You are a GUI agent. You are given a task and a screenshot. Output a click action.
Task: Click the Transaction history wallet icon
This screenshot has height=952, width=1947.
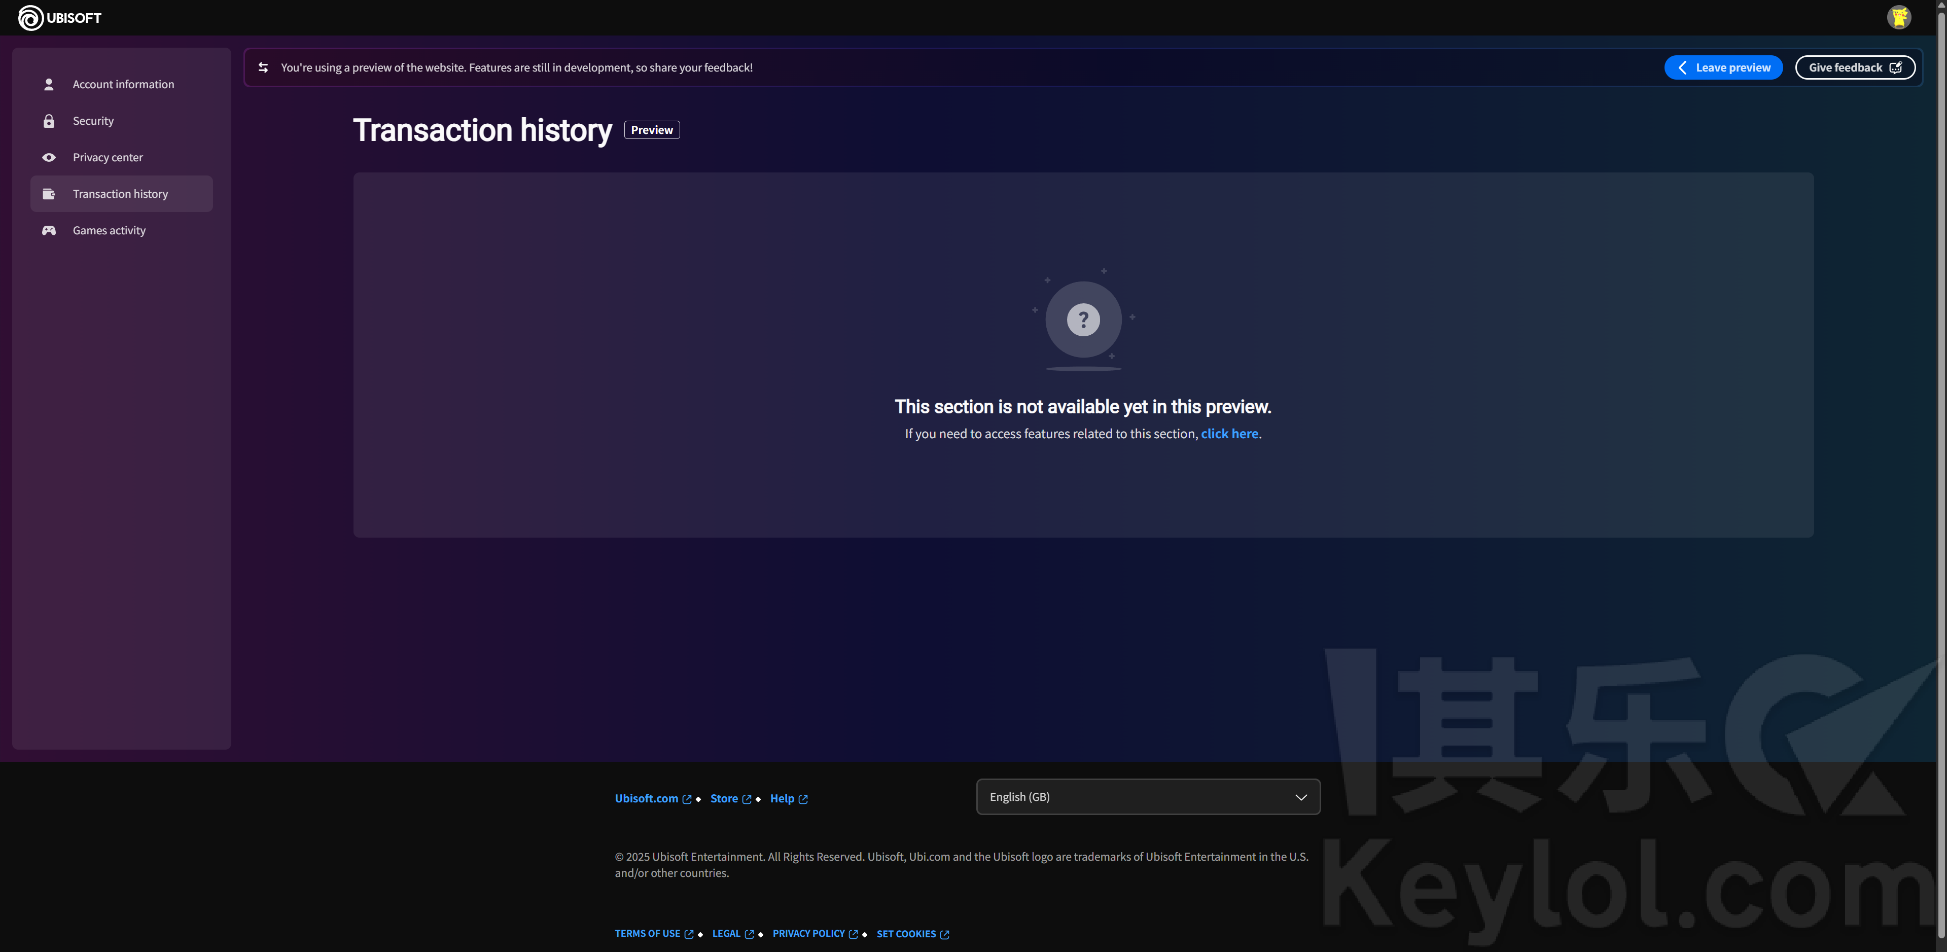point(49,194)
